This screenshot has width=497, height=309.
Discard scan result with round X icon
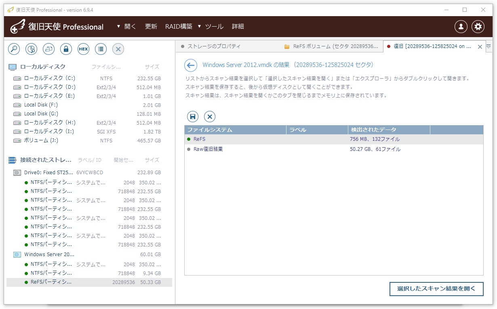click(x=210, y=117)
